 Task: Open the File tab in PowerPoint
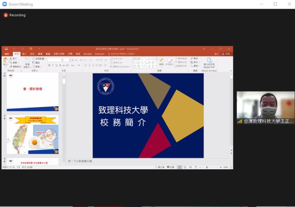7,54
